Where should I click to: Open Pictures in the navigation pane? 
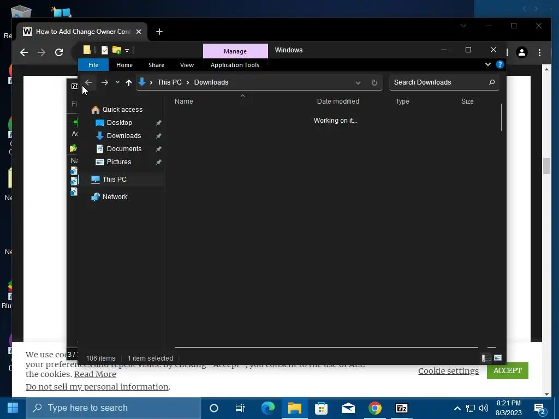click(118, 162)
